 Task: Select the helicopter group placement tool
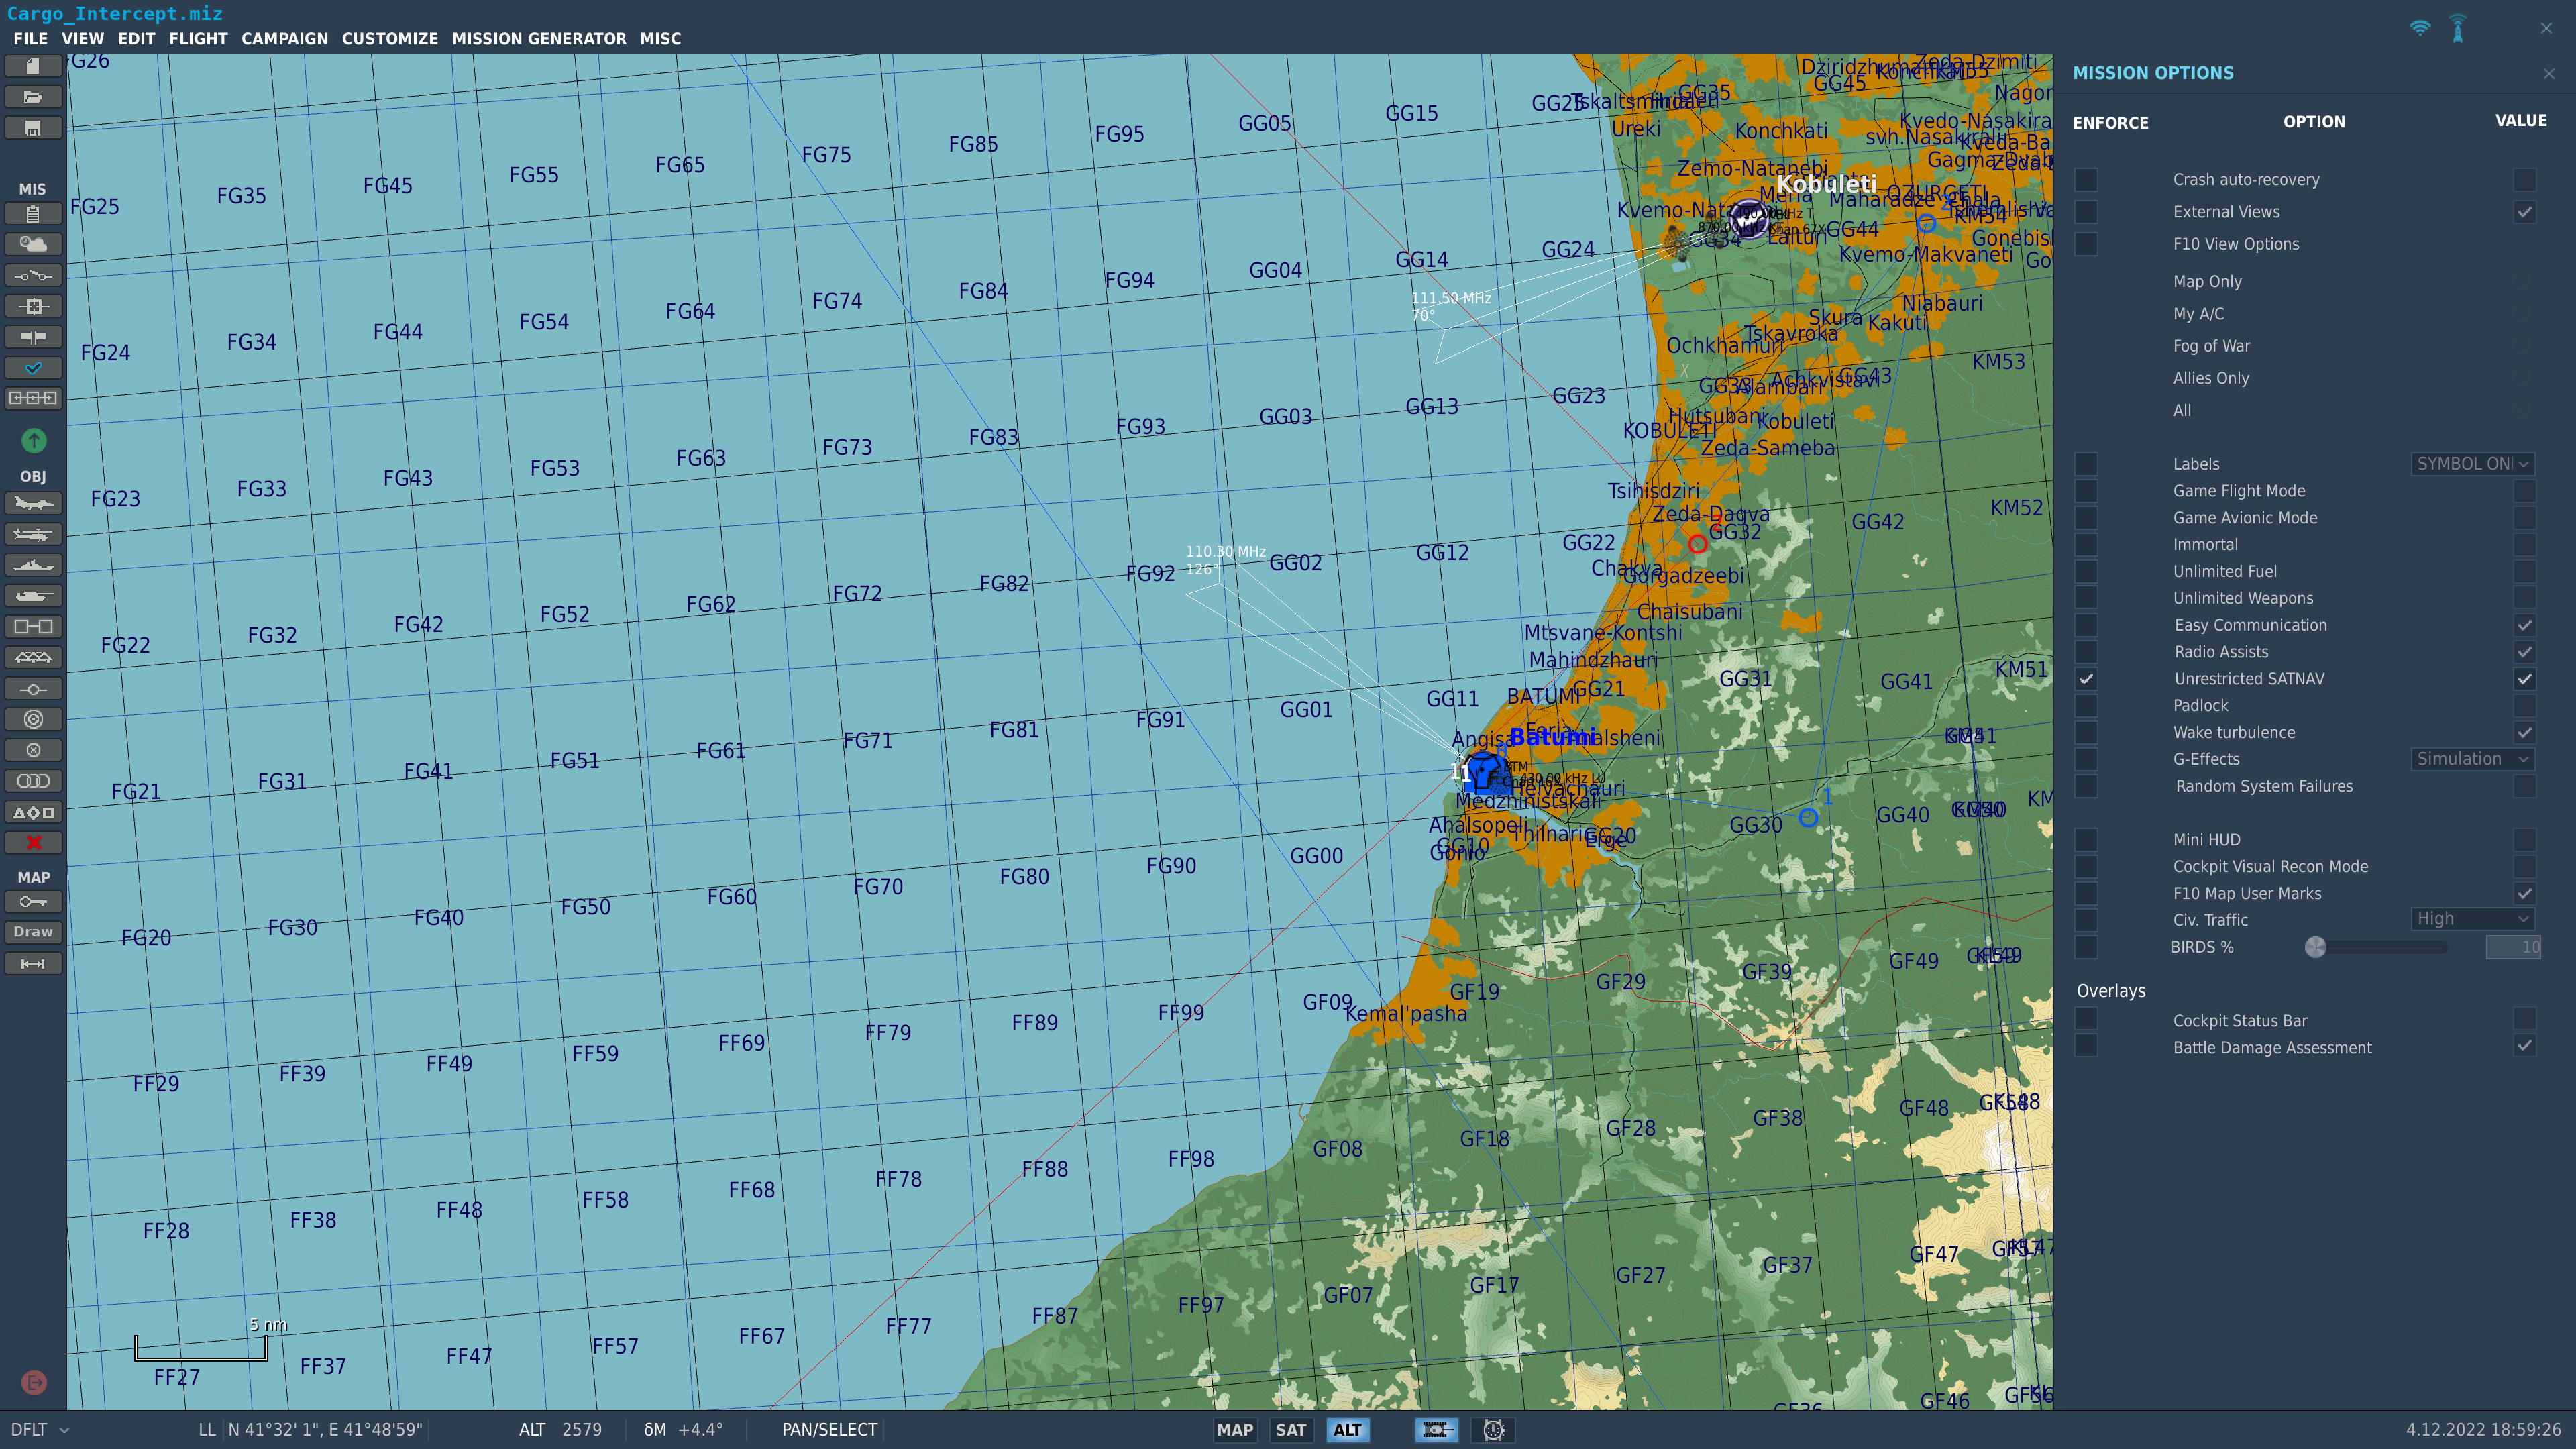click(33, 534)
